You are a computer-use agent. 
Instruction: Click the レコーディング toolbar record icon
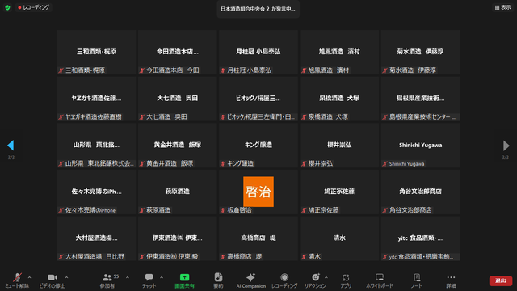click(284, 277)
